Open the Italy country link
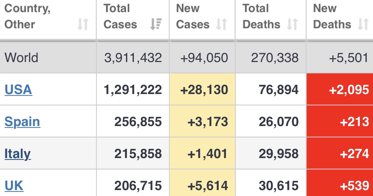This screenshot has height=196, width=373. [18, 154]
